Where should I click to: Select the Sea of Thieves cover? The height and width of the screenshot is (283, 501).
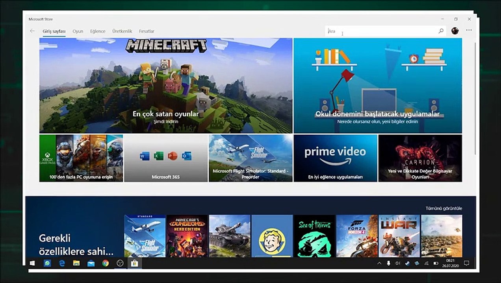coord(314,236)
